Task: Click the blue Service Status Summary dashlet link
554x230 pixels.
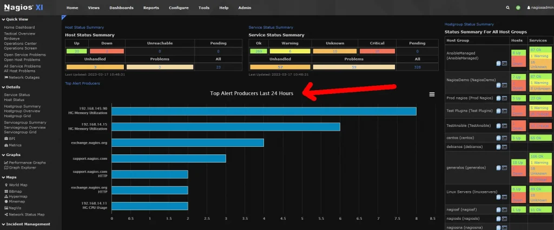Action: [x=271, y=27]
